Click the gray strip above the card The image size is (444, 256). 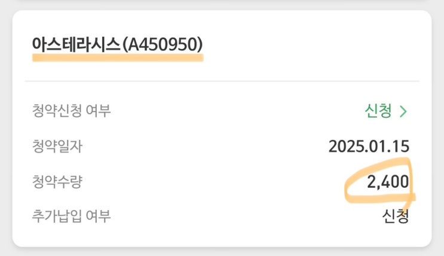coord(222,4)
